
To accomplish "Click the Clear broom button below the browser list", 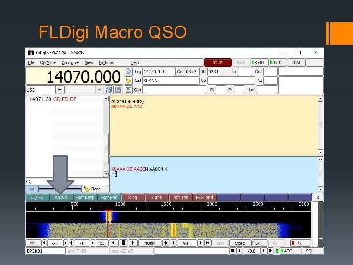I will coord(95,189).
